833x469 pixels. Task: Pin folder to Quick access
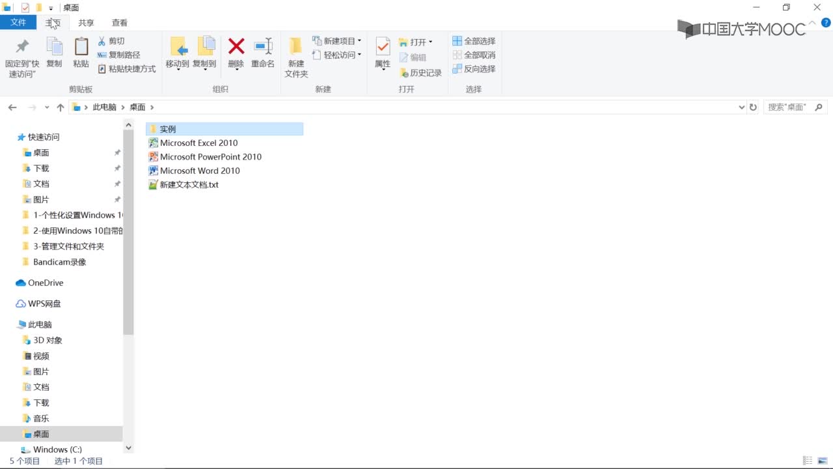(x=22, y=57)
